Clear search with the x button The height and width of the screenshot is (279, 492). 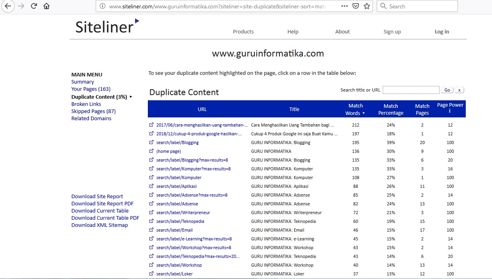click(x=459, y=90)
